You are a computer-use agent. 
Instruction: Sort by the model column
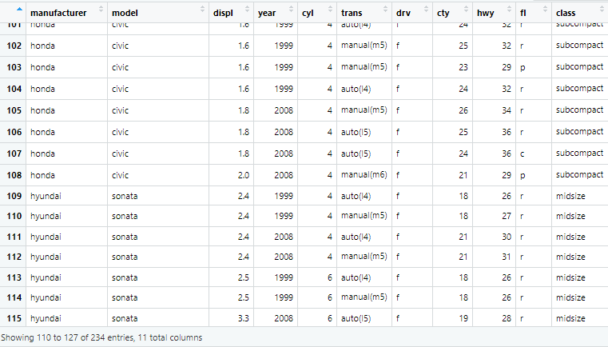(x=158, y=13)
